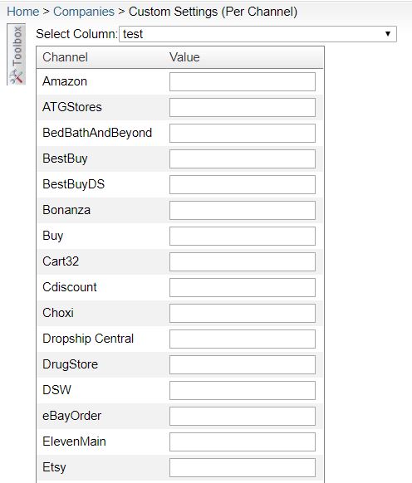Focus the BestBuyDS value input

[x=243, y=184]
